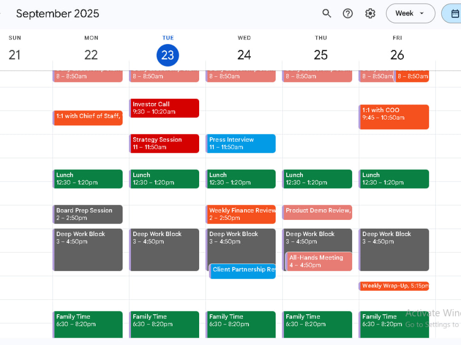Click the September 2025 title

58,13
